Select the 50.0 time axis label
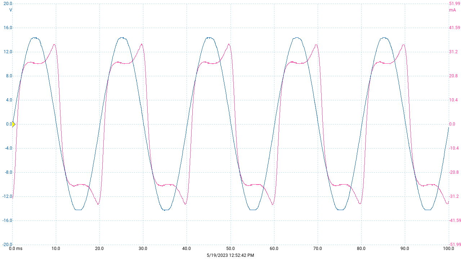461x259 pixels. tap(230, 249)
